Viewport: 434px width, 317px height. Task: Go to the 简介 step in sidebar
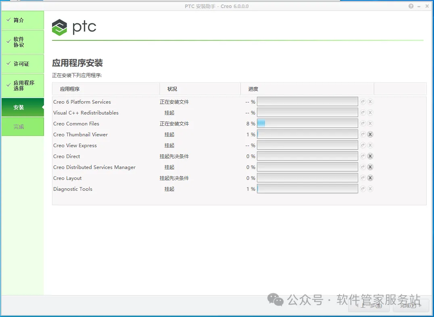point(23,20)
